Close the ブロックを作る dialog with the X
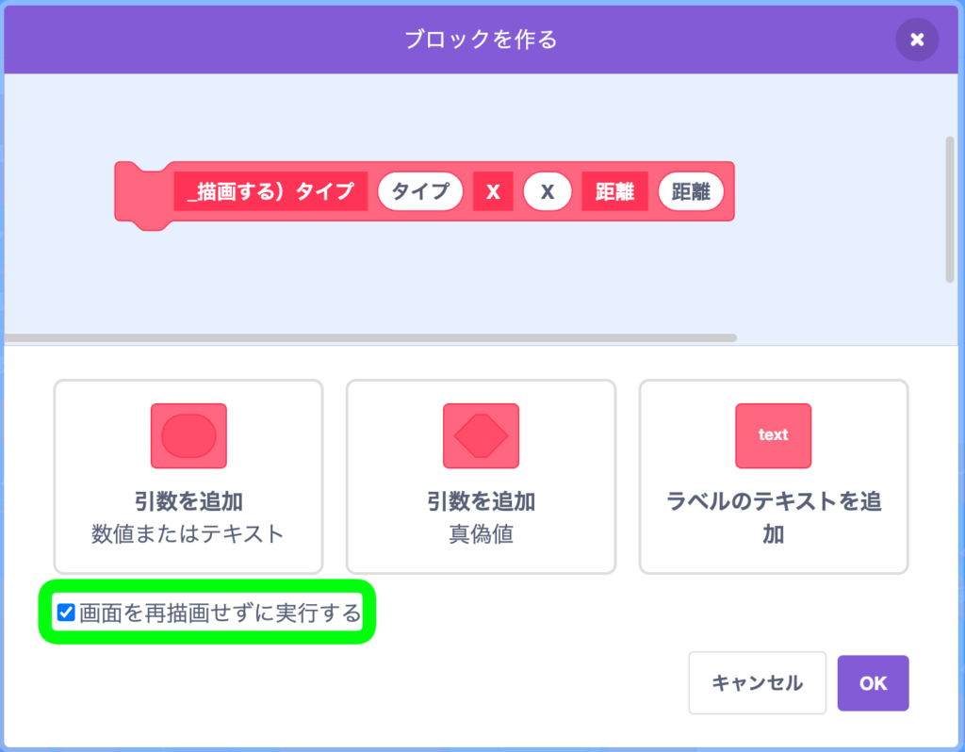The image size is (965, 752). 916,40
